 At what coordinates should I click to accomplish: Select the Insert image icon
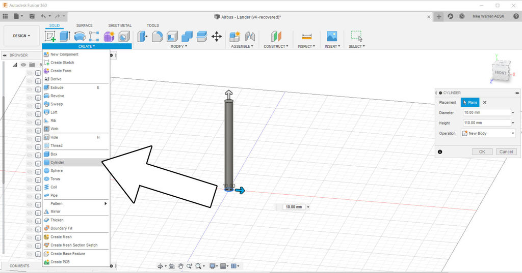(x=332, y=36)
